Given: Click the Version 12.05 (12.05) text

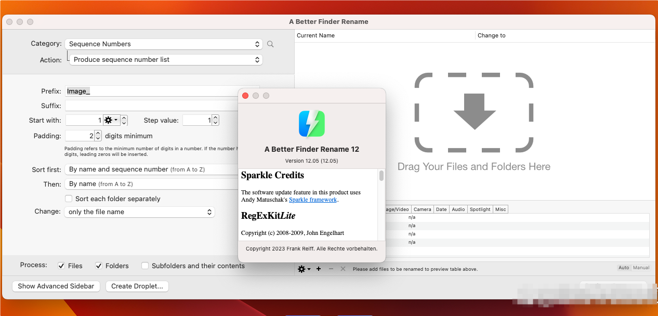Looking at the screenshot, I should (x=312, y=161).
